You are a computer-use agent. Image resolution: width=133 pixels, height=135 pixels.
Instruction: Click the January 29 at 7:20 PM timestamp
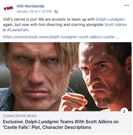click(x=34, y=11)
